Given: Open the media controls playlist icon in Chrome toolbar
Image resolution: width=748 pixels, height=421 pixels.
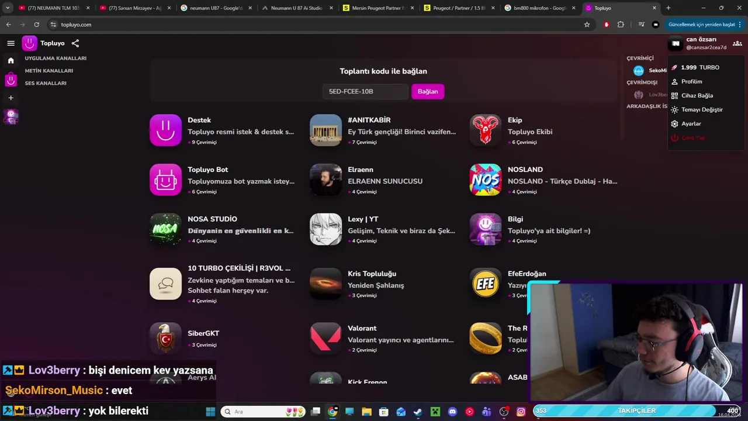Looking at the screenshot, I should click(x=642, y=25).
